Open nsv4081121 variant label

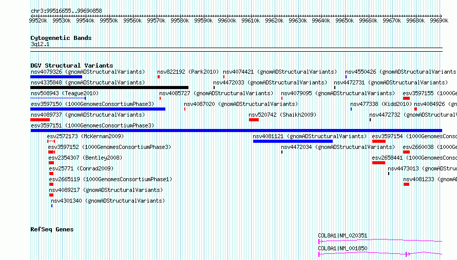click(310, 136)
